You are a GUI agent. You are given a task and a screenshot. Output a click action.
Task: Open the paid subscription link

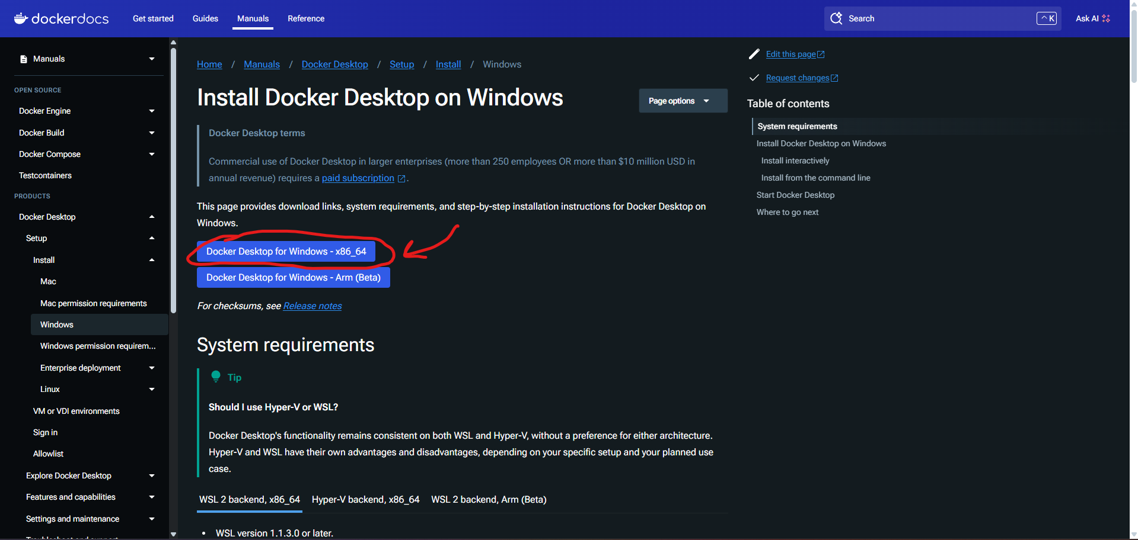pos(358,178)
